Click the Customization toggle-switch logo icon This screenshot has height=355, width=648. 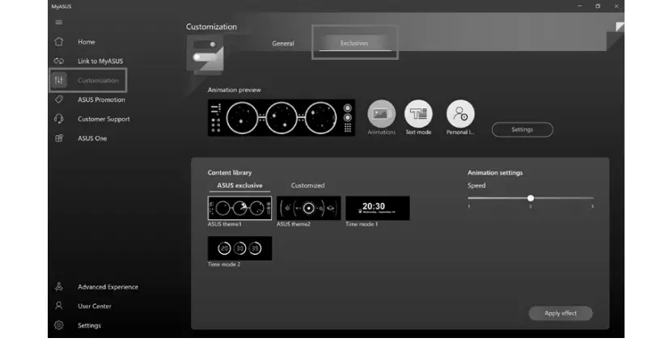click(x=205, y=54)
